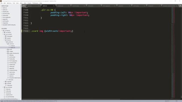Open template-hakkimizda file in folder tree
This screenshot has width=182, height=102.
15,78
